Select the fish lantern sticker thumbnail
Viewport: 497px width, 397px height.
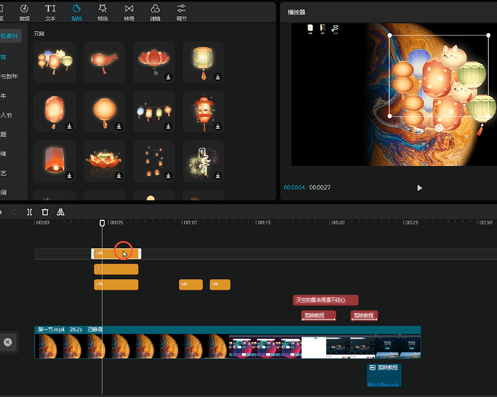tap(104, 61)
